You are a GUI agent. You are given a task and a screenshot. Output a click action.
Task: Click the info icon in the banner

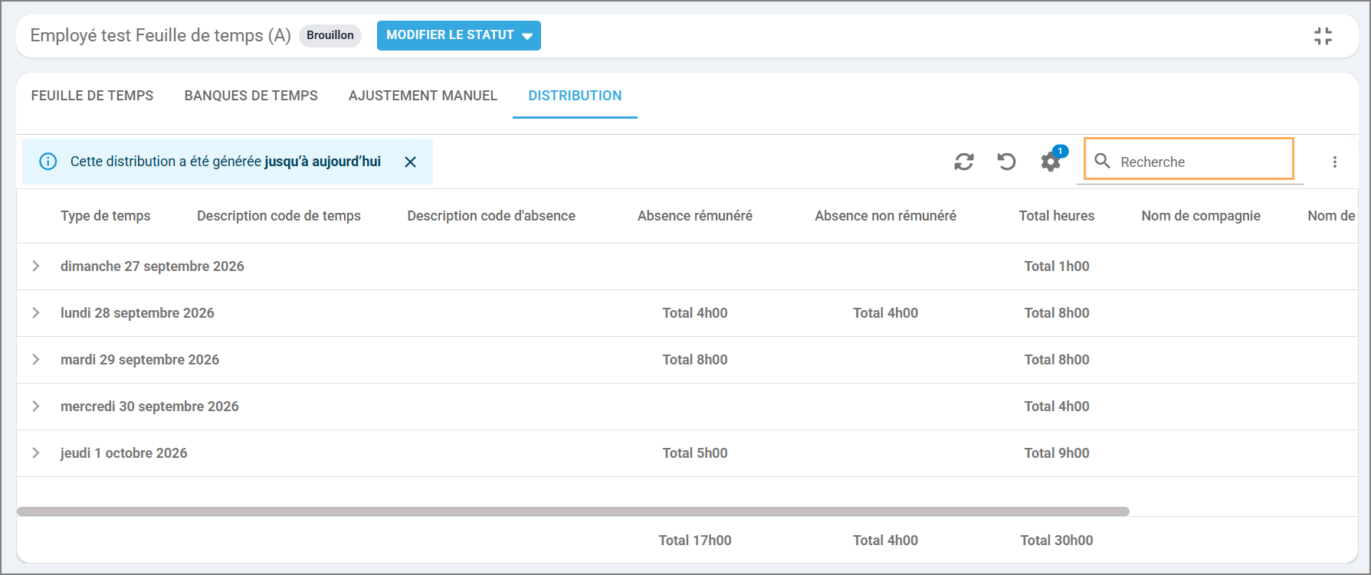(x=48, y=162)
